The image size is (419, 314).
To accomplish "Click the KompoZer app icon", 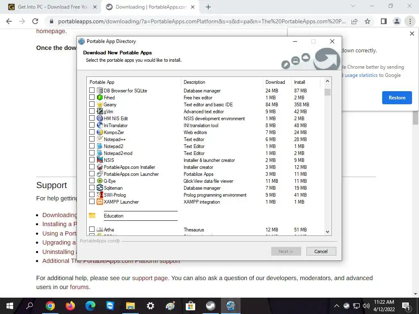I will [x=100, y=132].
